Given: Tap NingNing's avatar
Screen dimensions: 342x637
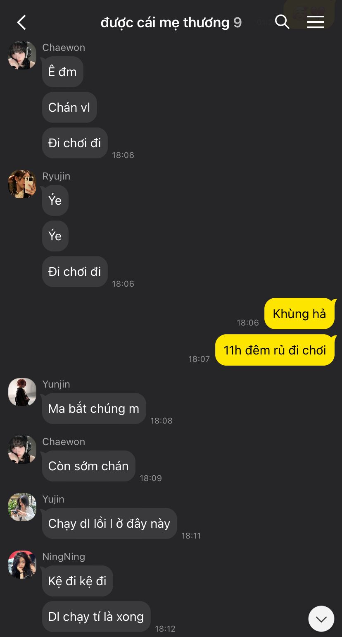Looking at the screenshot, I should [x=22, y=564].
